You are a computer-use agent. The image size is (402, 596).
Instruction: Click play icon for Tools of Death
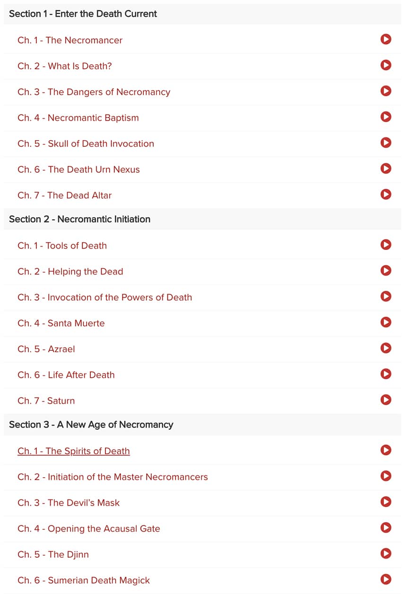385,244
